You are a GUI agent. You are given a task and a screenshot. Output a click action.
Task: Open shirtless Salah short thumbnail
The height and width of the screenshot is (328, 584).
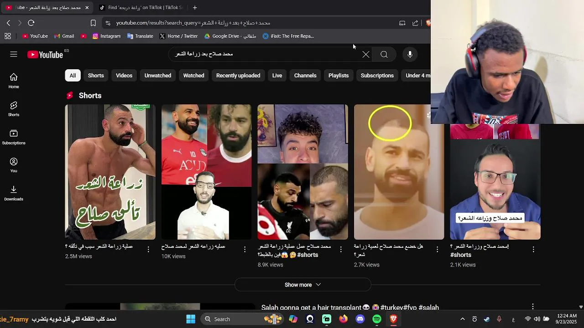(x=110, y=172)
